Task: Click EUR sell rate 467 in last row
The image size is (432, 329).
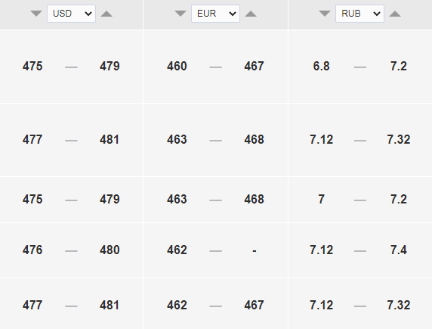Action: (x=254, y=306)
